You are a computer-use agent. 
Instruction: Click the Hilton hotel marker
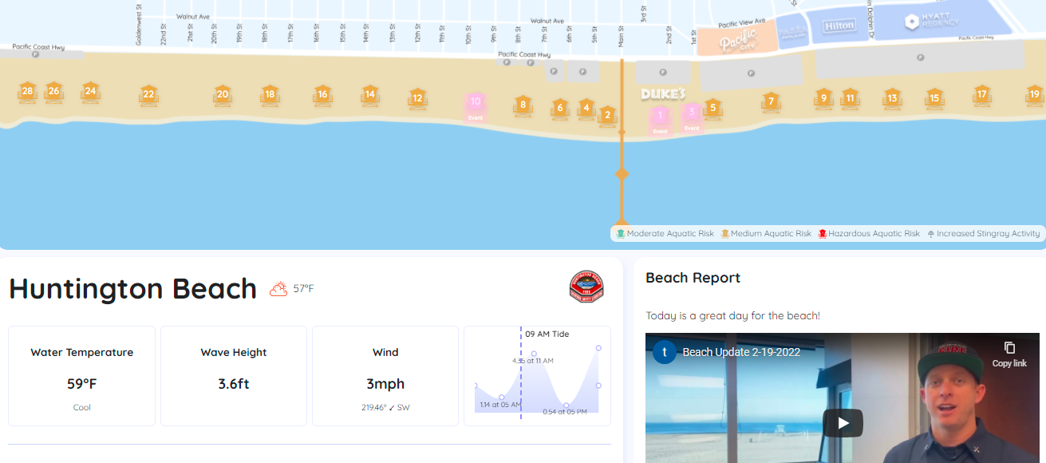click(841, 26)
